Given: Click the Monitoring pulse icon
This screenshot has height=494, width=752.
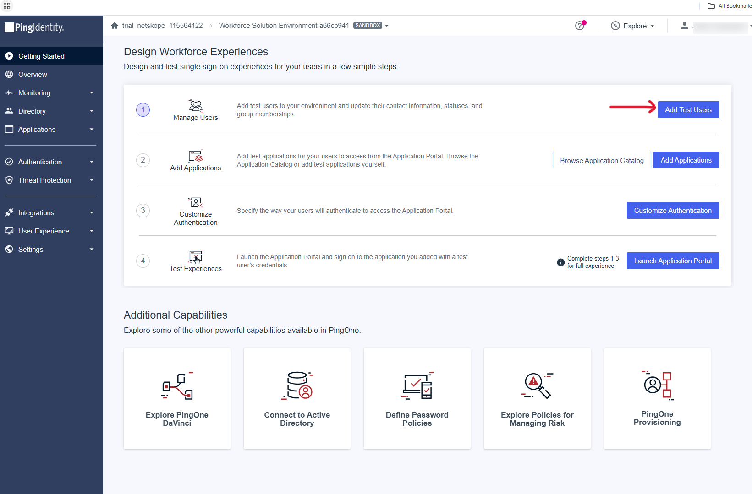Looking at the screenshot, I should (x=9, y=92).
